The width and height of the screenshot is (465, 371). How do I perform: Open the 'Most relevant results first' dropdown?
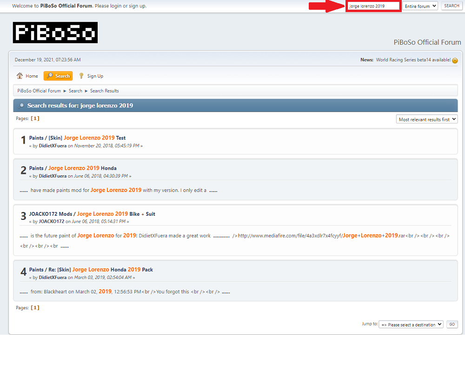point(427,119)
